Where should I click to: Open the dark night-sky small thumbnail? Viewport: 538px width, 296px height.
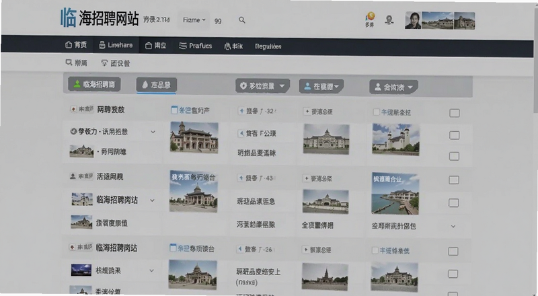(x=81, y=270)
